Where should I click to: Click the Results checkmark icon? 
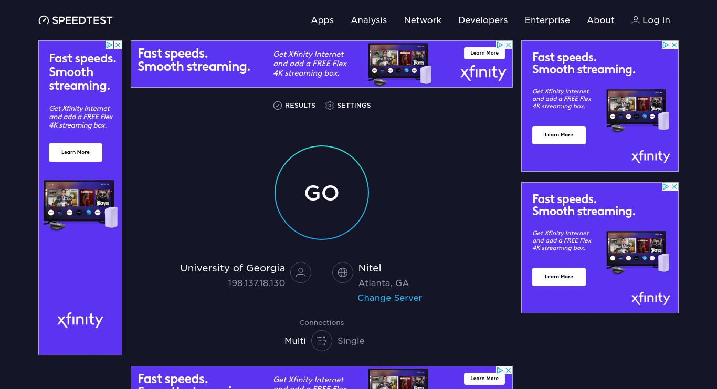pyautogui.click(x=278, y=106)
